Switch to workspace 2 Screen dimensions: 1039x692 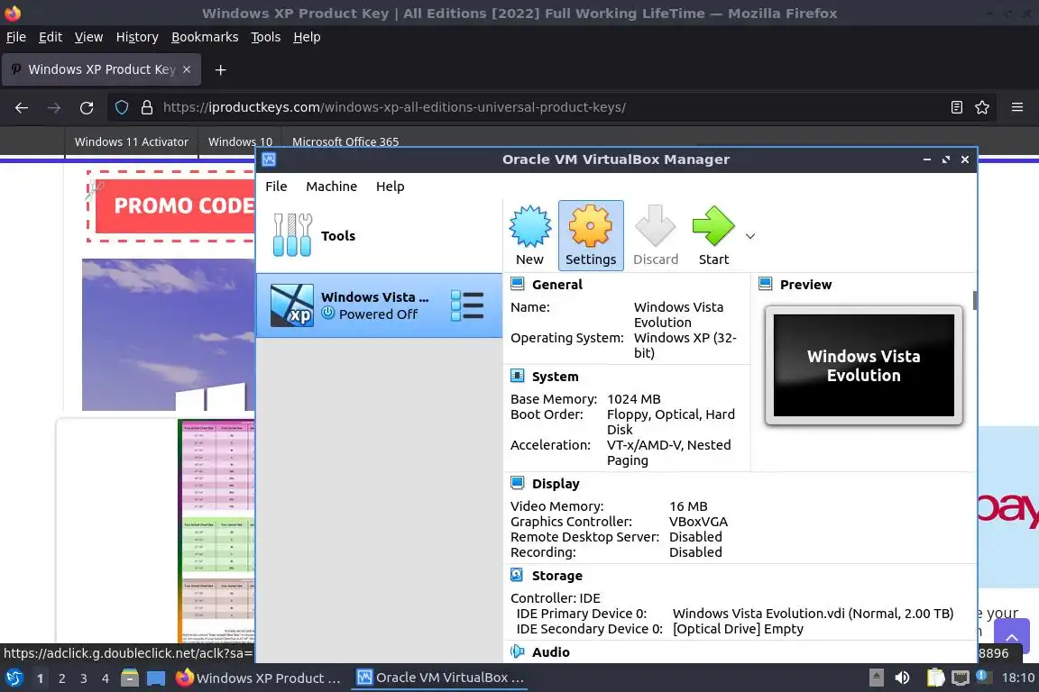[61, 678]
